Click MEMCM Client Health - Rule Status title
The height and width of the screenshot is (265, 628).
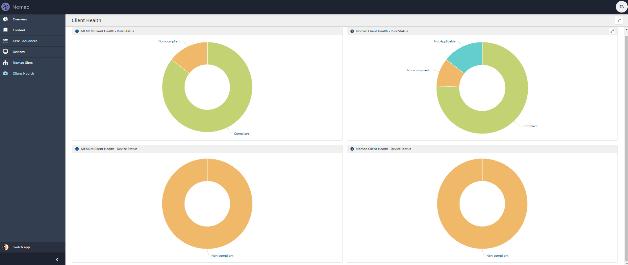[108, 31]
